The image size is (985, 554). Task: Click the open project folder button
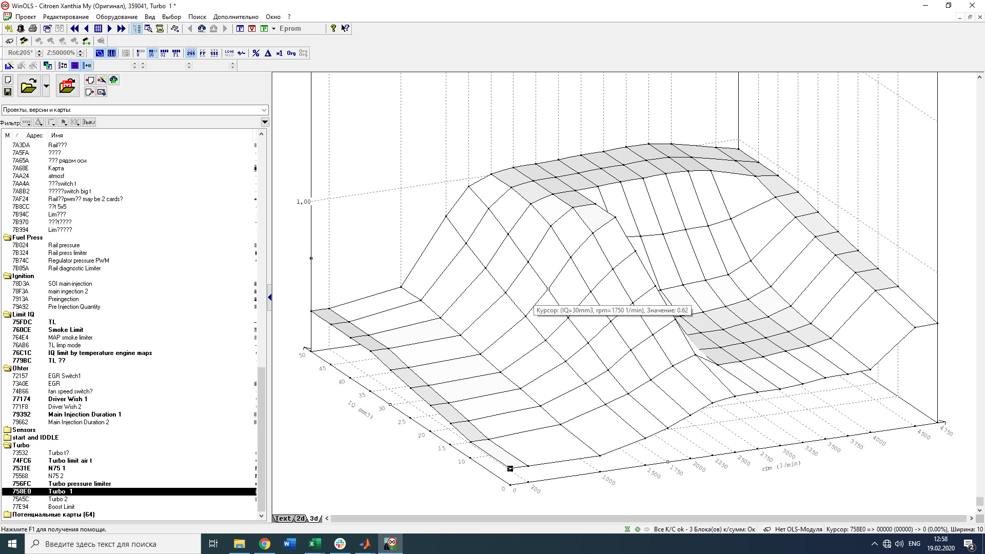[x=29, y=86]
